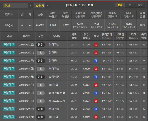Open the 10경기 match count dropdown
The height and width of the screenshot is (121, 148).
point(42,6)
